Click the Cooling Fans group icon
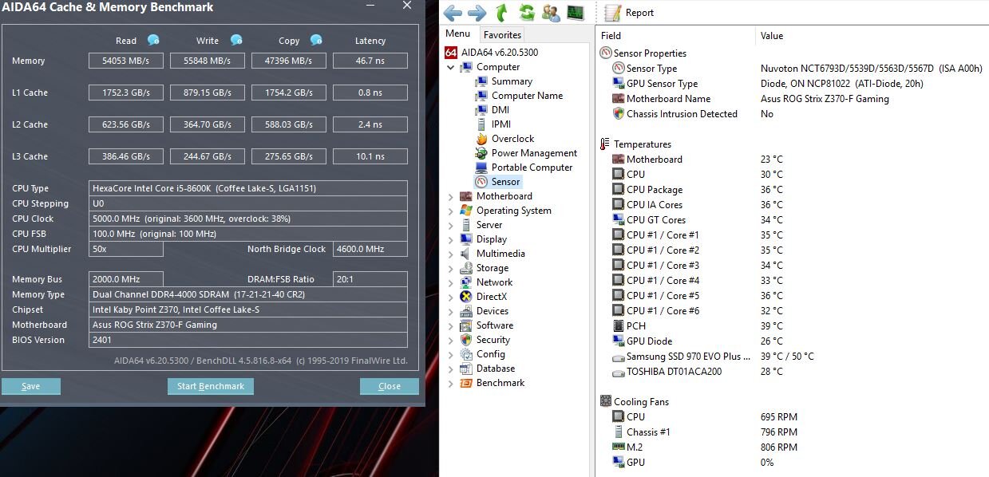The height and width of the screenshot is (477, 989). (x=605, y=402)
